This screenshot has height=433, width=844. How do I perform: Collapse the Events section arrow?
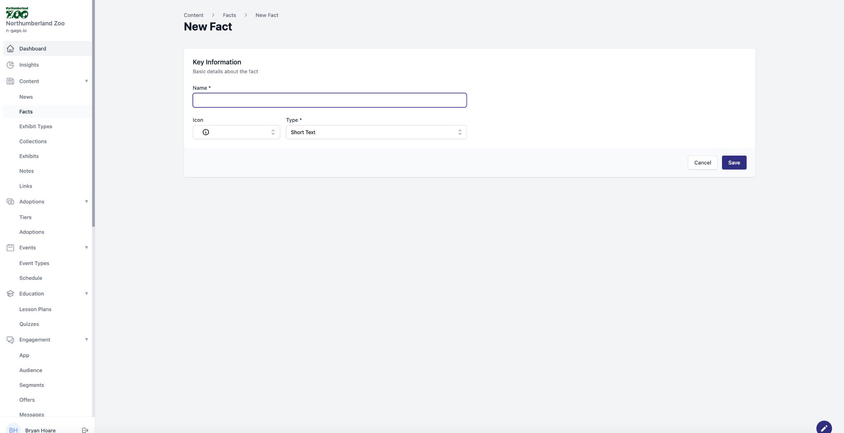[x=87, y=247]
